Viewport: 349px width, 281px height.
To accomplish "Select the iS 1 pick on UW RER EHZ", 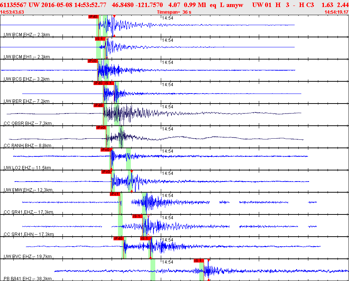I will [108, 83].
